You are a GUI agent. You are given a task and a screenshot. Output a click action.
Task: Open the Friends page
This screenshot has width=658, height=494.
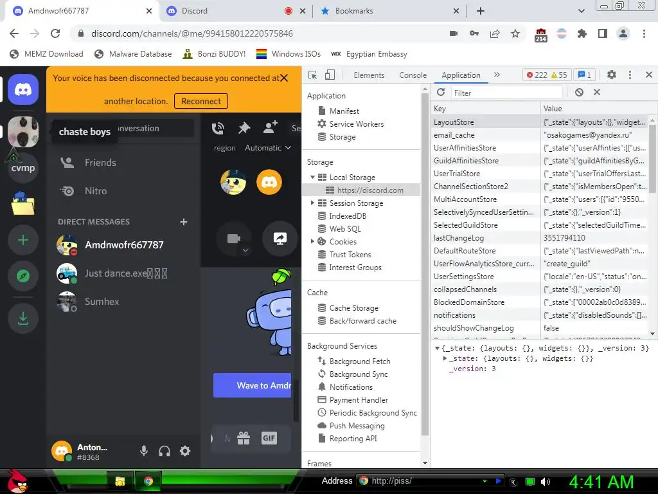pos(123,163)
